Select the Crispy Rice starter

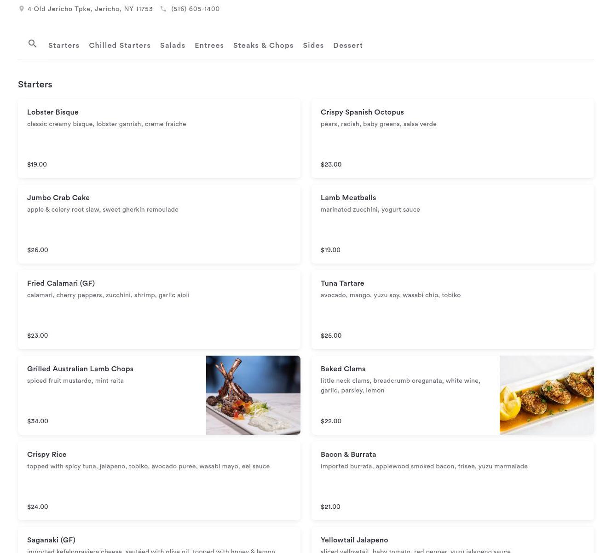159,480
